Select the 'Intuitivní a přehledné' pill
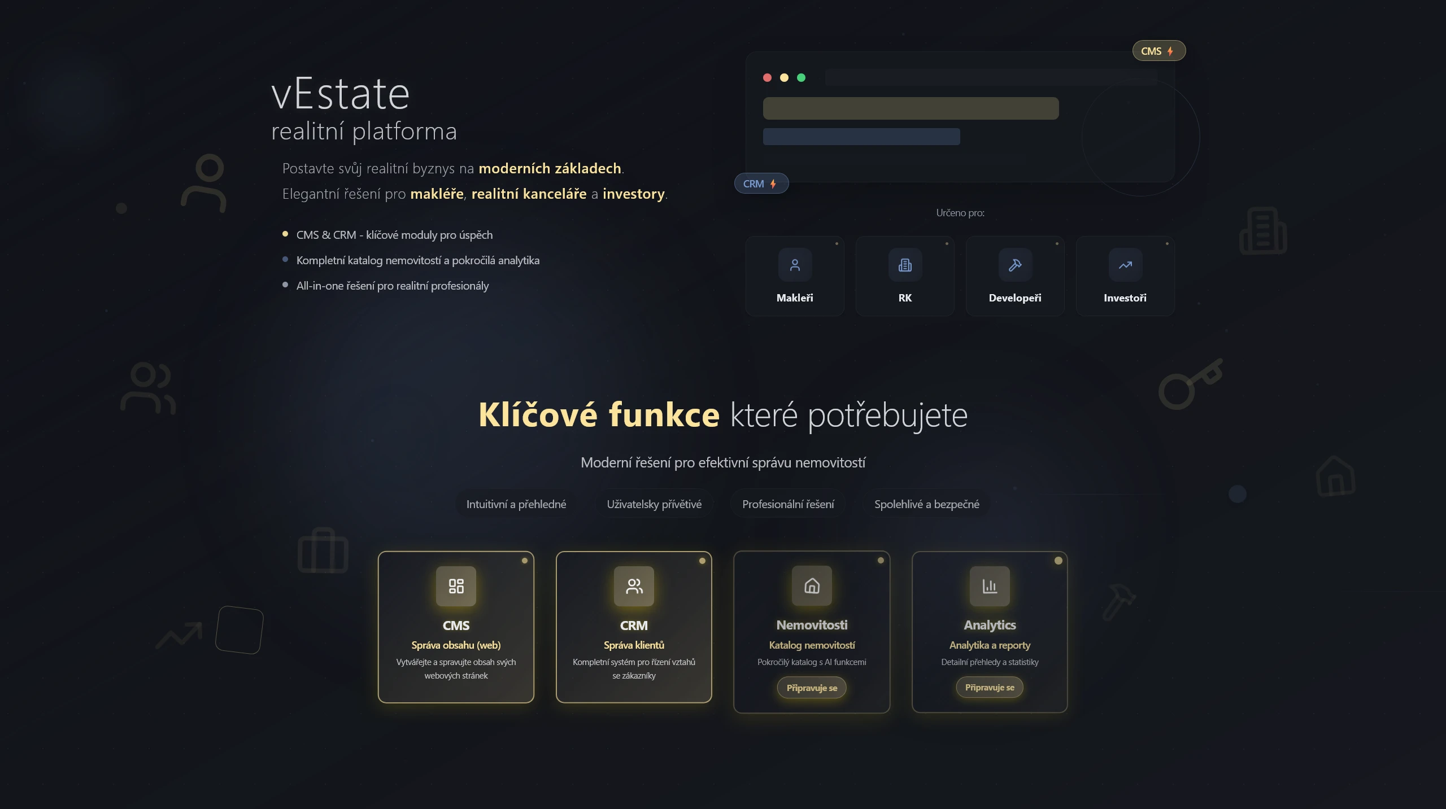This screenshot has height=809, width=1446. click(516, 504)
